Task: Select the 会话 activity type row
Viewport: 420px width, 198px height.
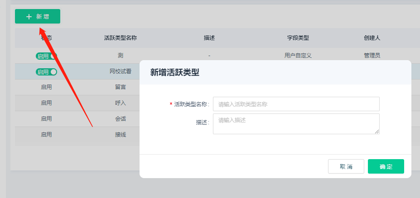Action: point(120,119)
